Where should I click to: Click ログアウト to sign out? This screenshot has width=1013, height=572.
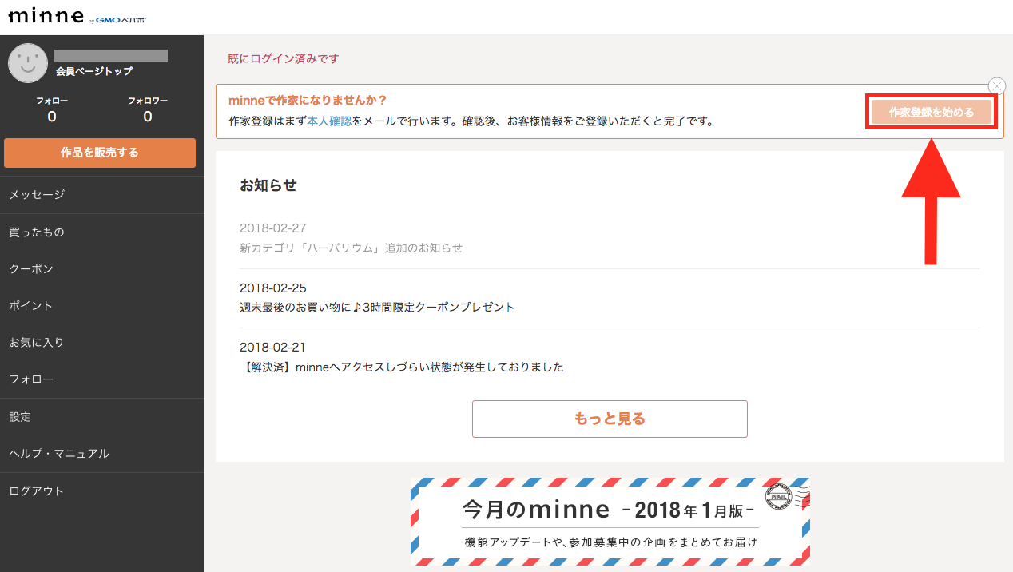coord(37,491)
